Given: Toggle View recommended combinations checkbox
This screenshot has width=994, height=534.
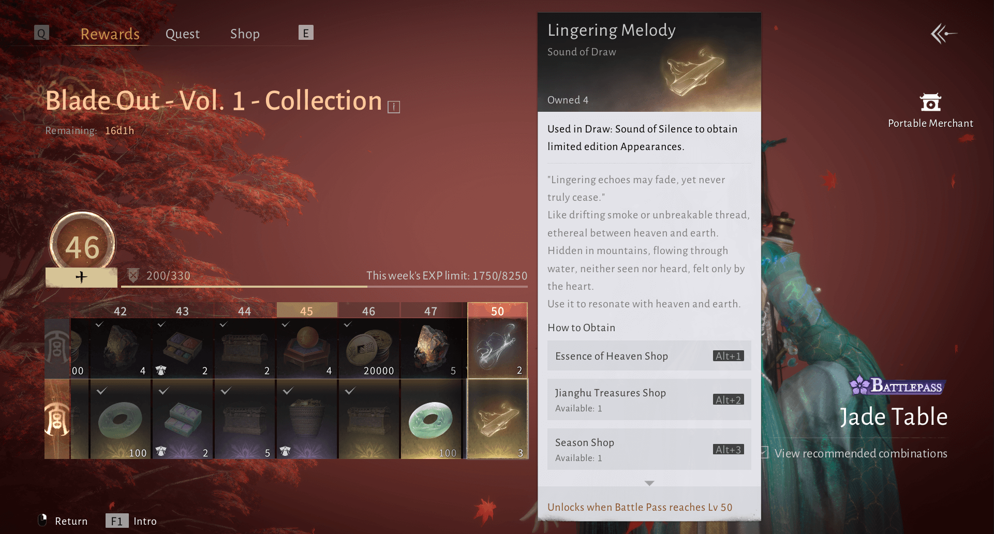Looking at the screenshot, I should click(x=764, y=453).
